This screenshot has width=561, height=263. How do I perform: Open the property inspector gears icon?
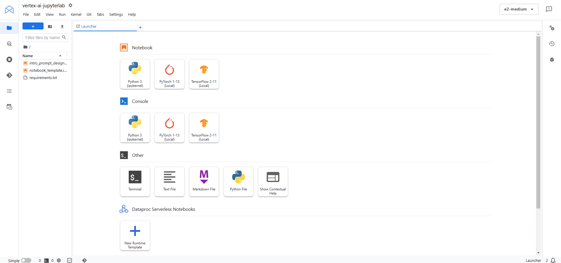[552, 28]
